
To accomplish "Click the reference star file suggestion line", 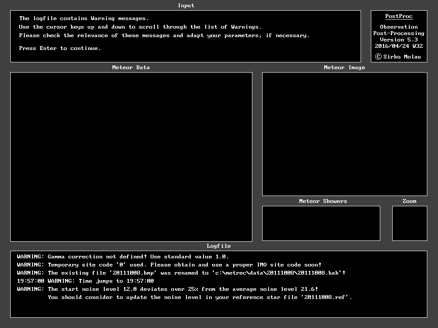I will tap(200, 297).
